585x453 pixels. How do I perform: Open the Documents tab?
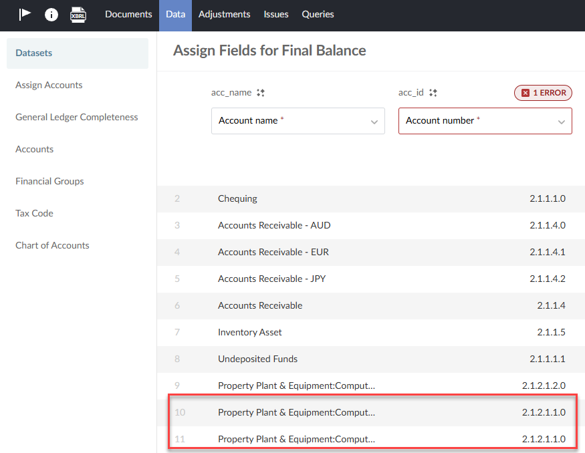pyautogui.click(x=128, y=14)
